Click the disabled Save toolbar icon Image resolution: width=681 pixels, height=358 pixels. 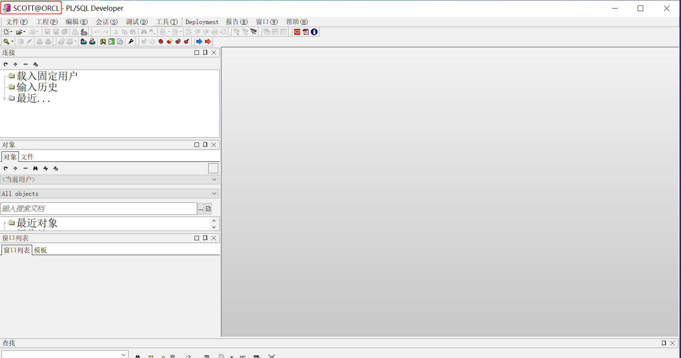point(47,32)
